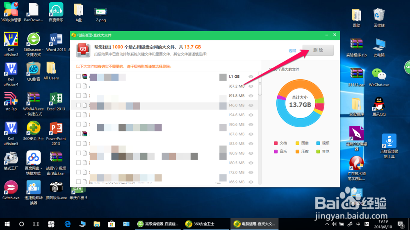Open Keil uVision3 desktop icon
Image resolution: width=410 pixels, height=230 pixels.
[x=11, y=44]
